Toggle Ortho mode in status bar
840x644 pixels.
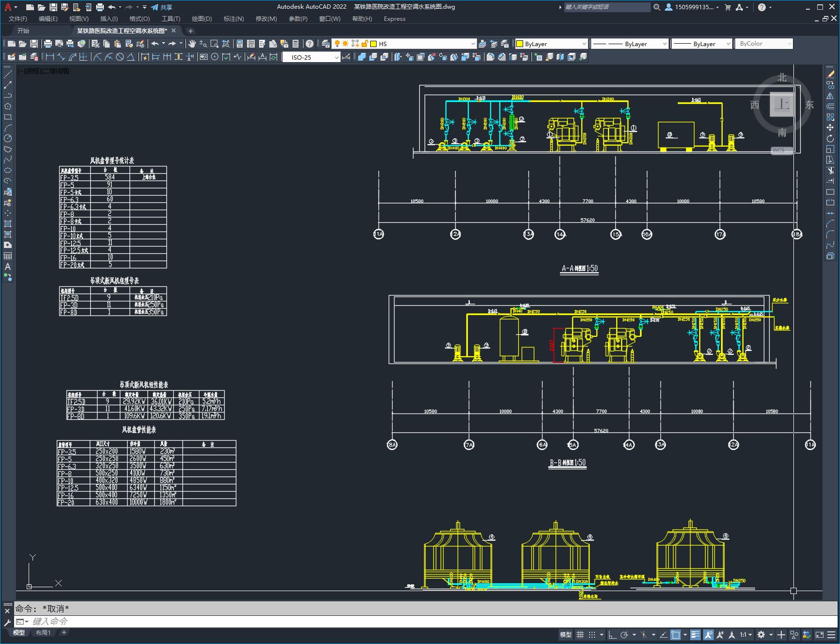[612, 634]
